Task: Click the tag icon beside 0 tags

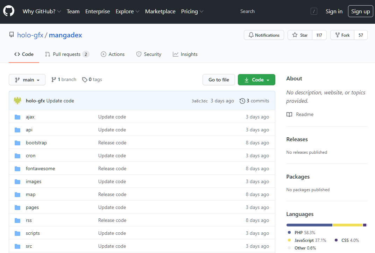Action: point(85,80)
